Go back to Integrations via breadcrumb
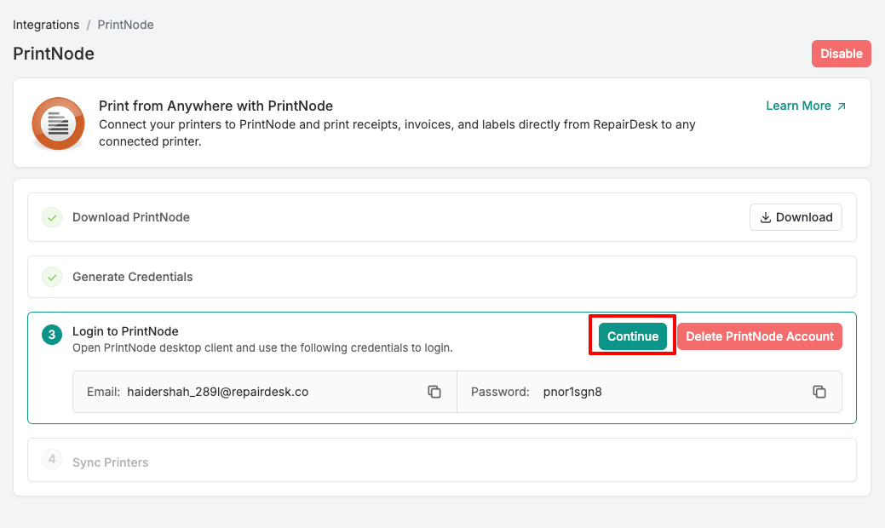 point(46,25)
